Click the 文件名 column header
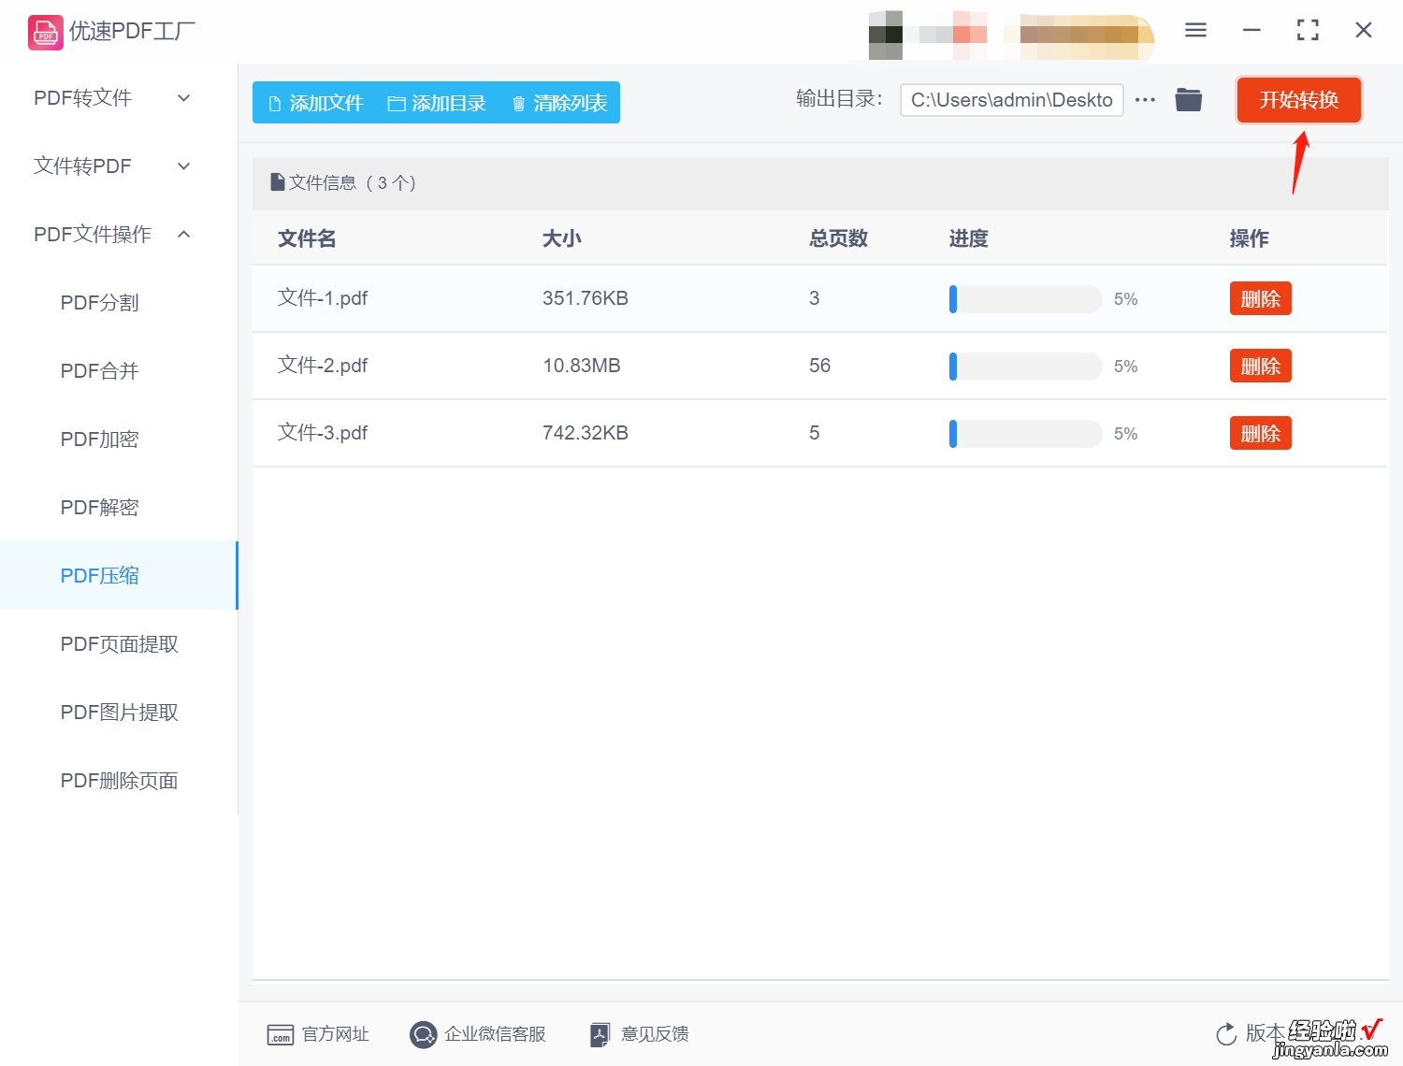This screenshot has height=1066, width=1403. 307,238
